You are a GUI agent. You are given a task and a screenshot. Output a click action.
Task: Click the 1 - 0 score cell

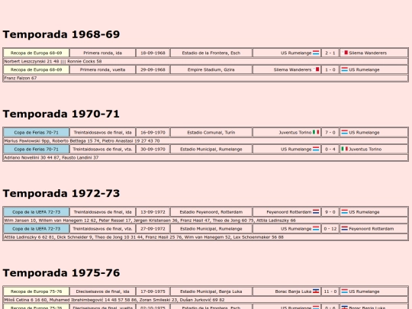330,69
